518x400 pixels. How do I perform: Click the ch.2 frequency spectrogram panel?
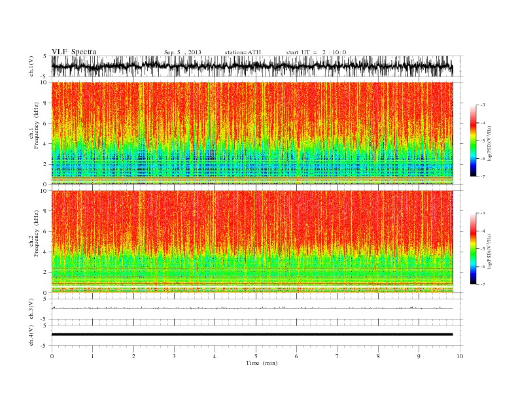click(x=252, y=242)
